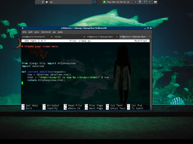Click the terminal window title bar text

click(84, 28)
